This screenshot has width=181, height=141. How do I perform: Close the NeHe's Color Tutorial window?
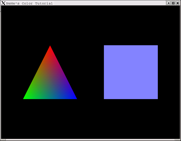coord(178,3)
